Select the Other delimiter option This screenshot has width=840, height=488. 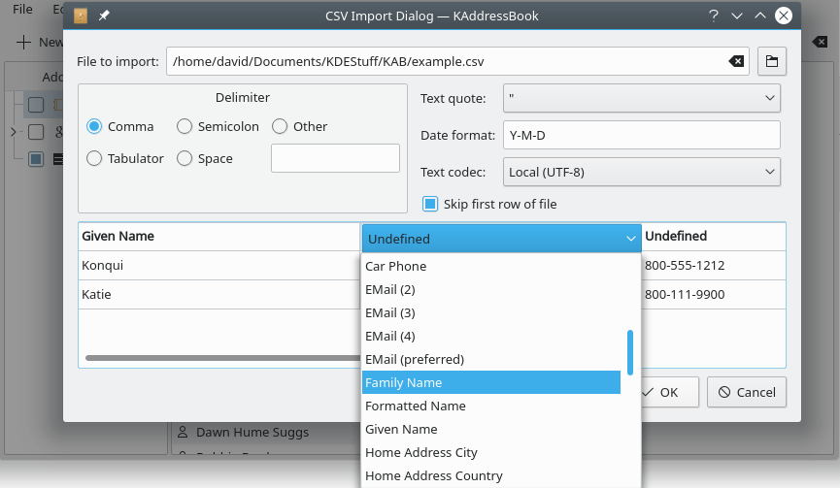(280, 126)
